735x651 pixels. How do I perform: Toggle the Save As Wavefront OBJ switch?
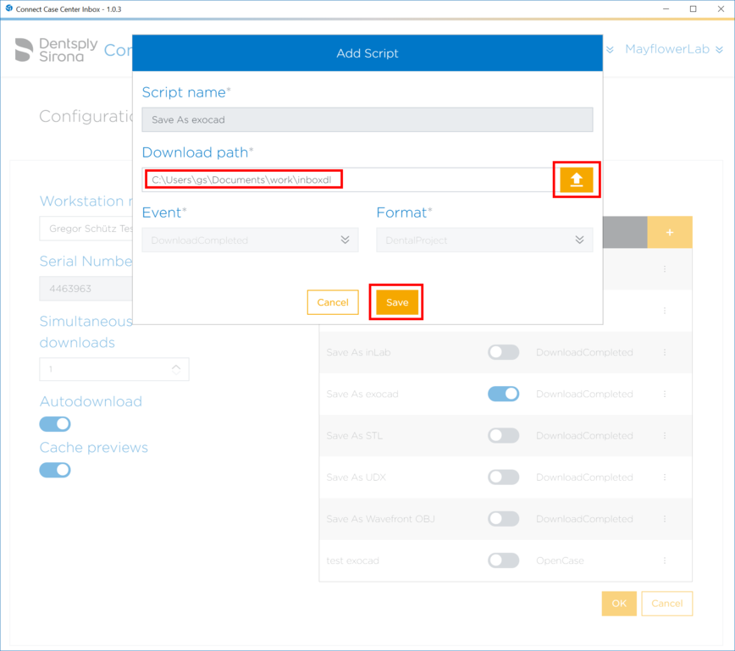(x=504, y=519)
